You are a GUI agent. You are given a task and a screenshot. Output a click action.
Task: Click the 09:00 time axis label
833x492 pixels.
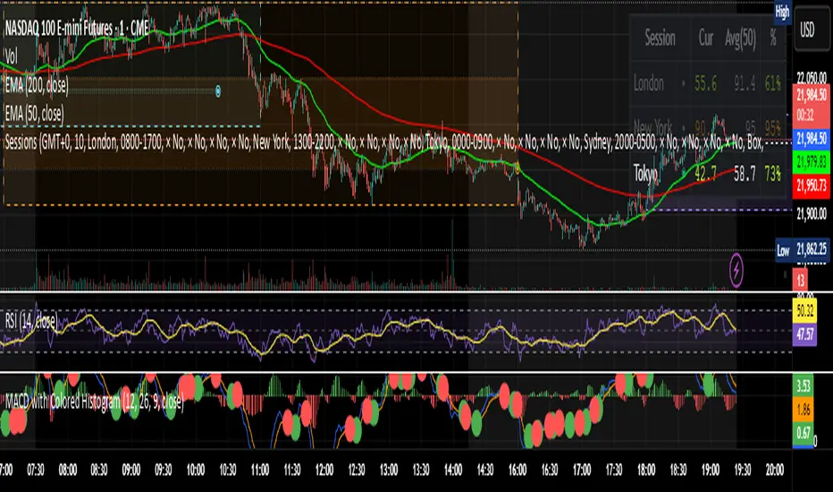pos(131,470)
